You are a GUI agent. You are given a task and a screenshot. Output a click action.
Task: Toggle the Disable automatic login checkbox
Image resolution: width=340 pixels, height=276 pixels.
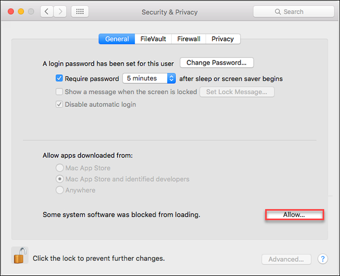(x=59, y=104)
